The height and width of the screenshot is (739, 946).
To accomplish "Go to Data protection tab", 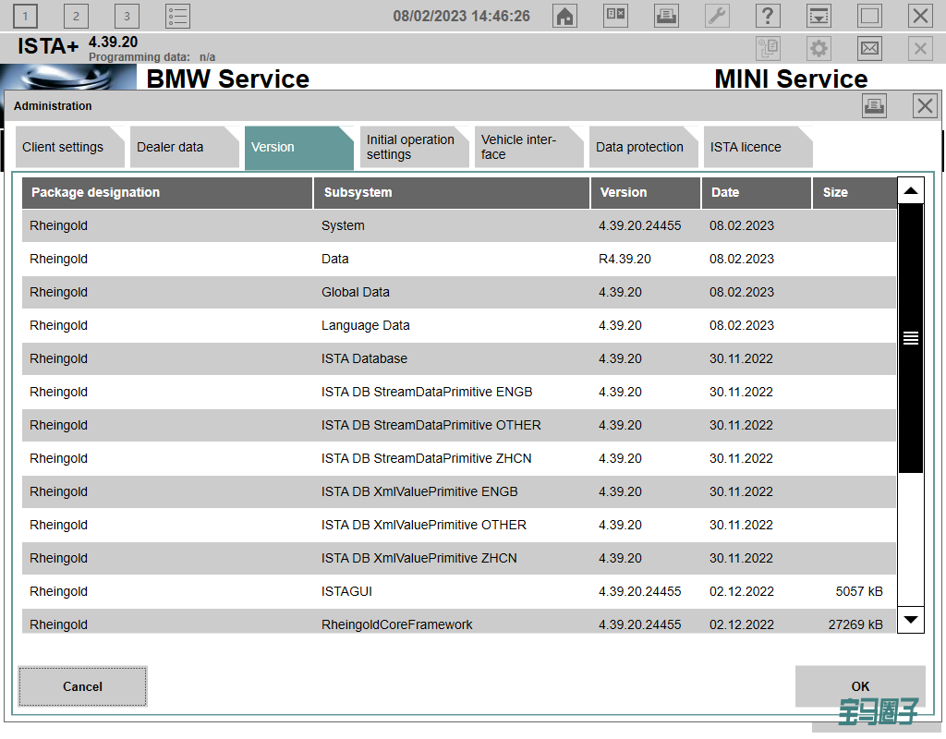I will pyautogui.click(x=639, y=148).
